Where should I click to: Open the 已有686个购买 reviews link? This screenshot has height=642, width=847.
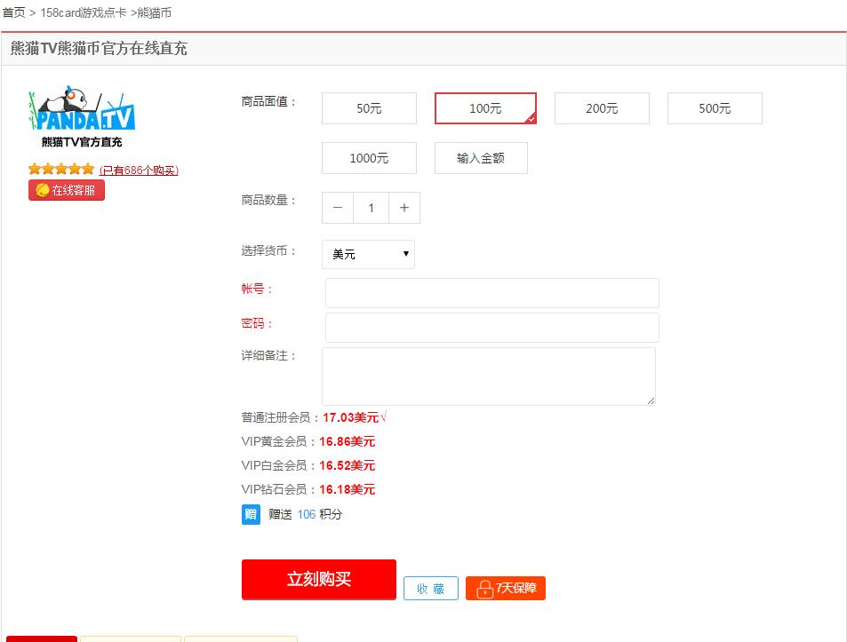[139, 170]
